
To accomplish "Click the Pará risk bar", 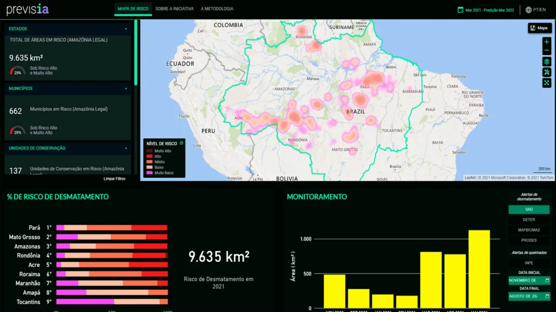I will click(112, 228).
